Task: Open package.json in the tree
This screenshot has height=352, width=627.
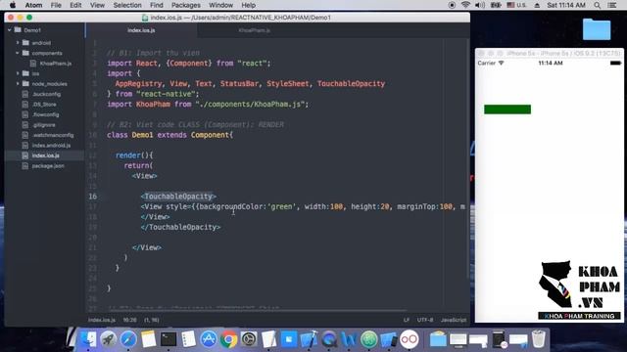Action: coord(48,165)
